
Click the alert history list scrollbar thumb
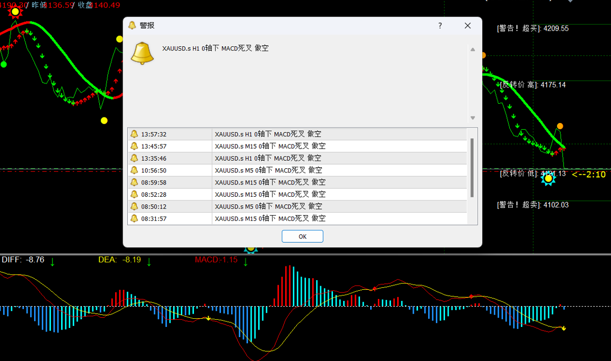pyautogui.click(x=473, y=168)
